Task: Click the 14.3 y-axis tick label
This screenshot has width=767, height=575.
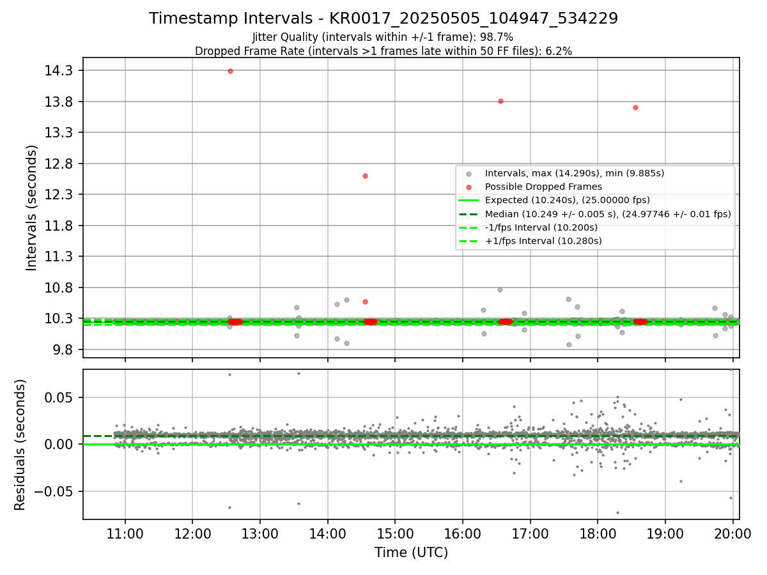Action: pos(58,70)
